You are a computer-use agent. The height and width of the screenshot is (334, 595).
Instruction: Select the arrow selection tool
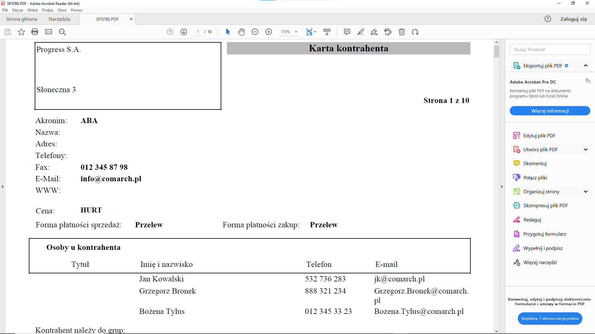pyautogui.click(x=228, y=32)
